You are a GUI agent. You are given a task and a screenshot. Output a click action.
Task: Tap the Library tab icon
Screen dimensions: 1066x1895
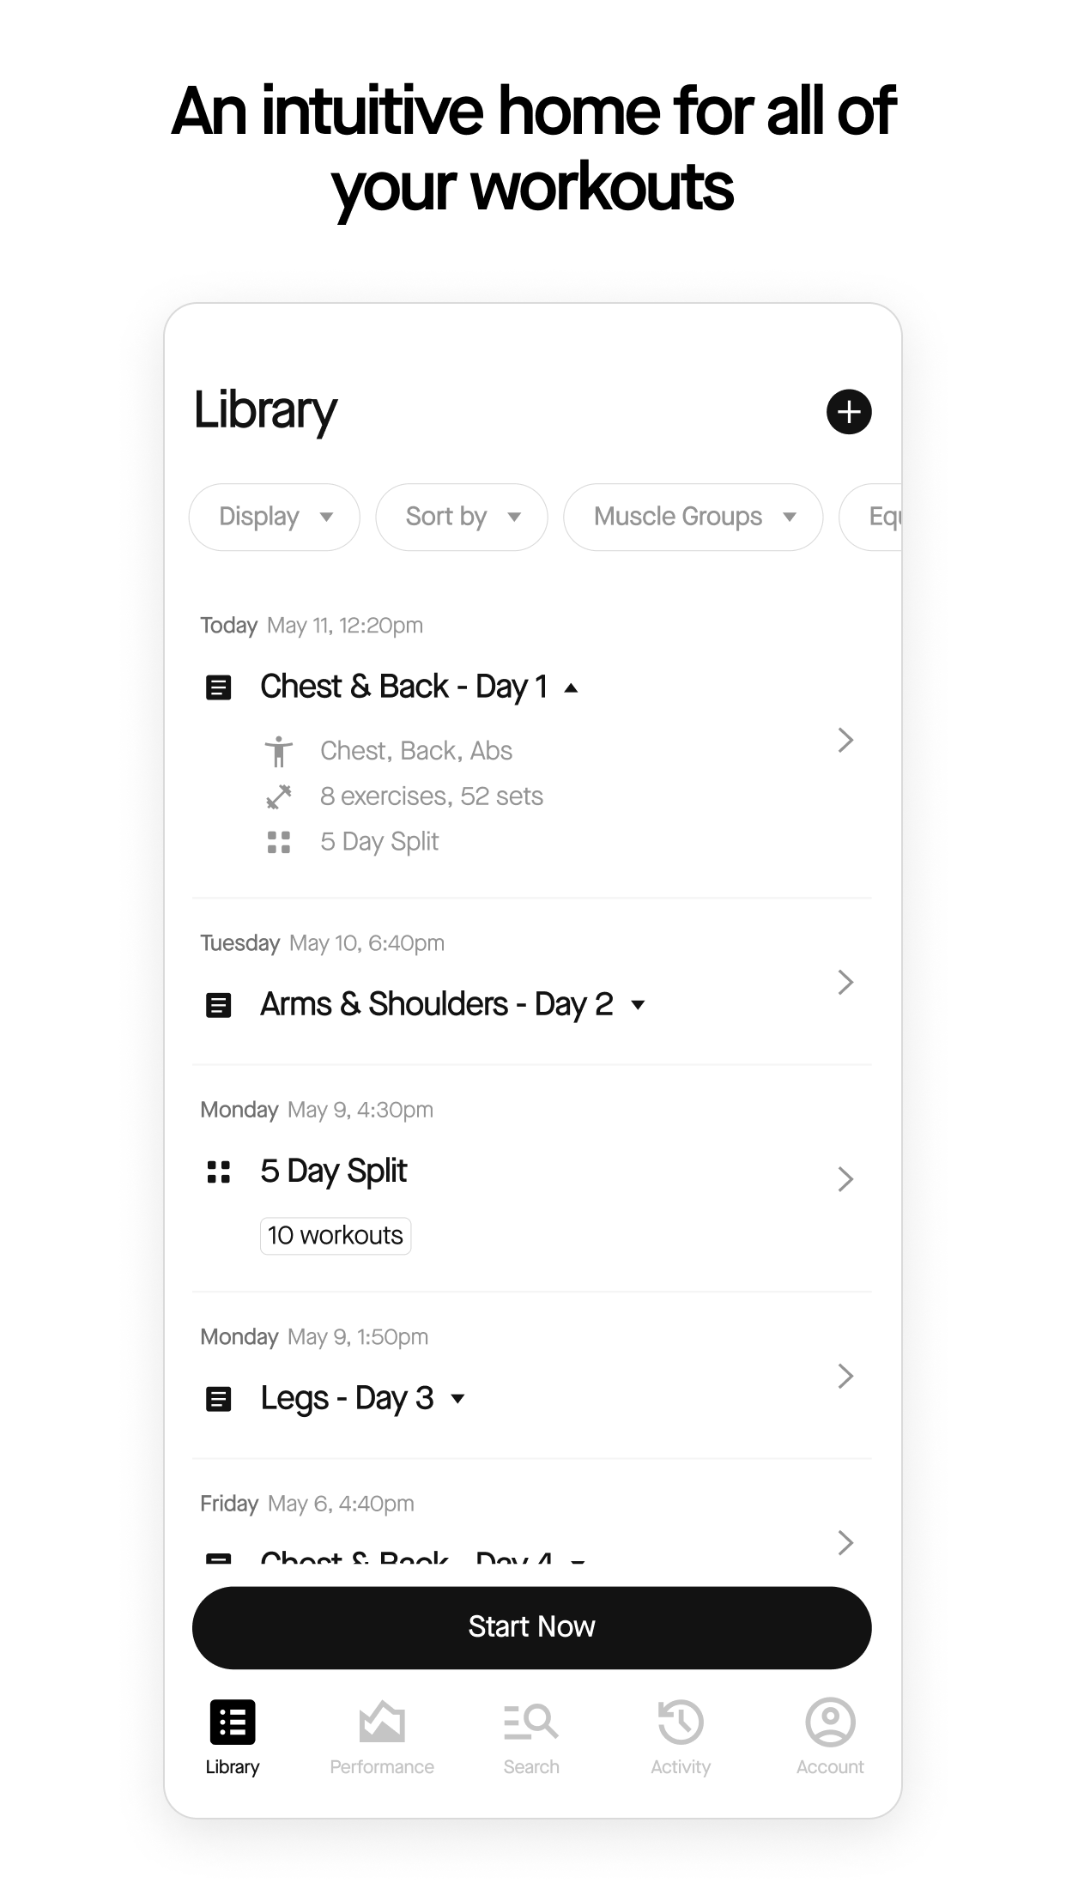pyautogui.click(x=232, y=1722)
